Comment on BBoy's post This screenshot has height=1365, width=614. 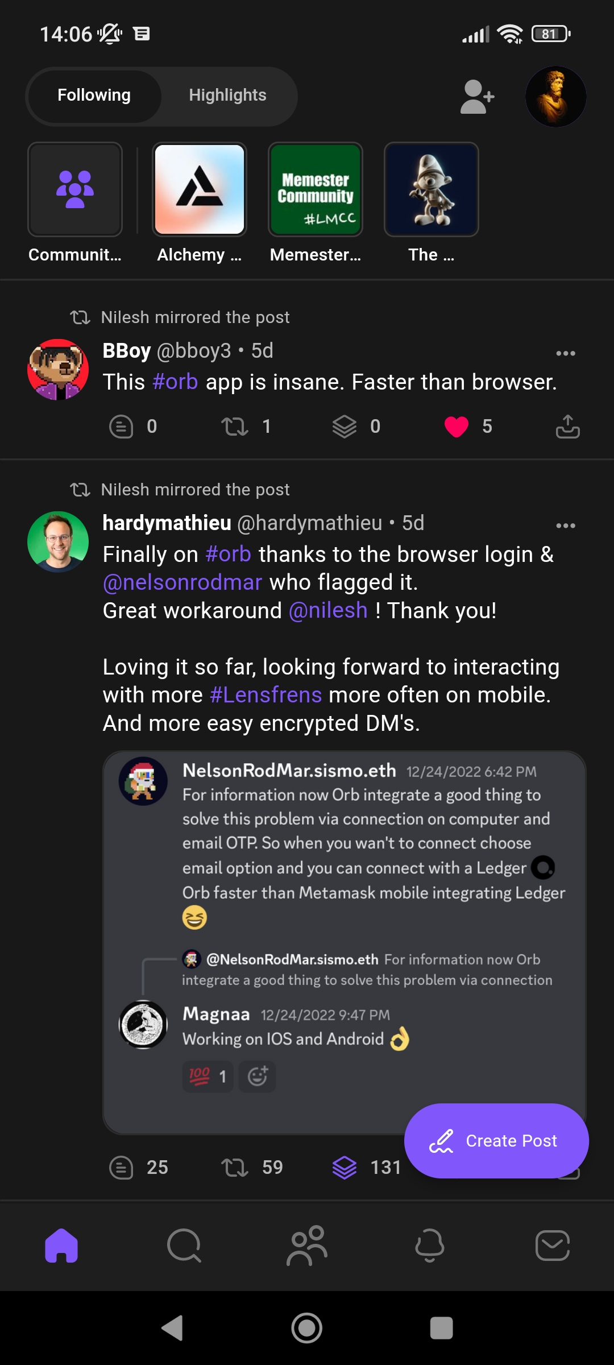(x=121, y=427)
